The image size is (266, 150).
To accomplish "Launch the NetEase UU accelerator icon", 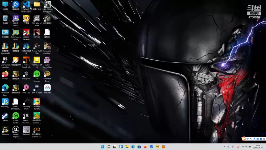I will [26, 48].
